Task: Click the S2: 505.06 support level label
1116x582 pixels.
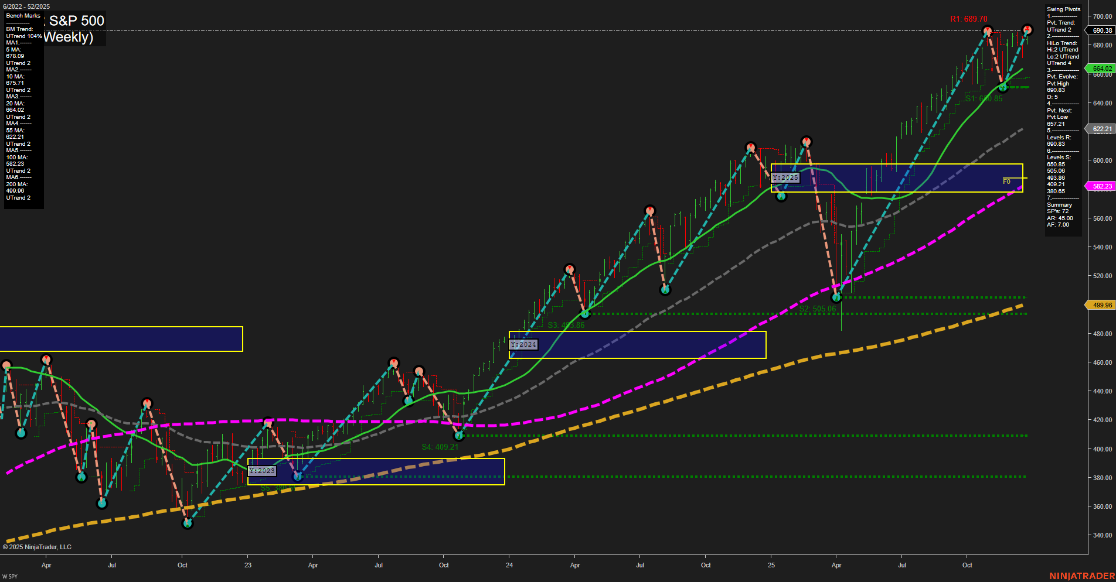Action: point(817,307)
